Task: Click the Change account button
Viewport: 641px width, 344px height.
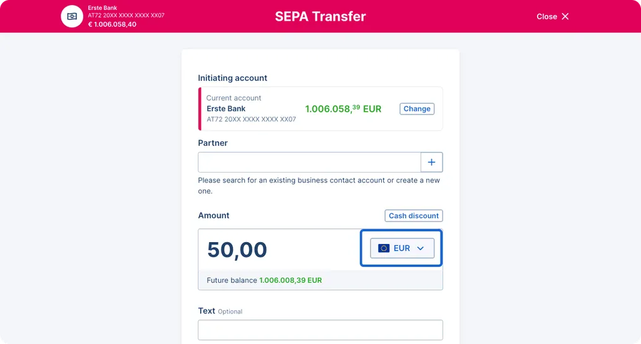Action: 416,109
